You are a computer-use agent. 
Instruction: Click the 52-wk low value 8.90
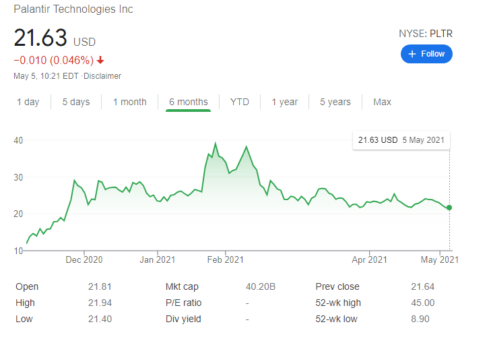pos(420,319)
